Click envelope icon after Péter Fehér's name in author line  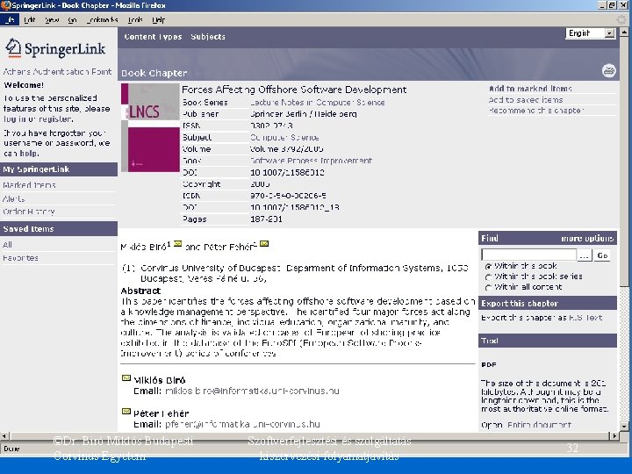tap(264, 243)
